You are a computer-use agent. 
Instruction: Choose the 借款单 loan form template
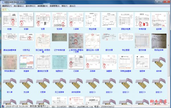(142, 62)
